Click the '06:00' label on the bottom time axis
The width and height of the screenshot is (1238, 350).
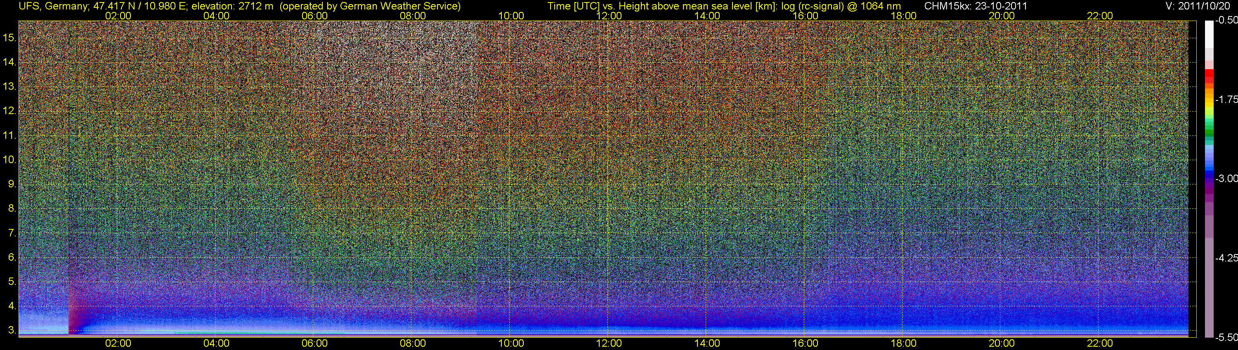point(315,343)
